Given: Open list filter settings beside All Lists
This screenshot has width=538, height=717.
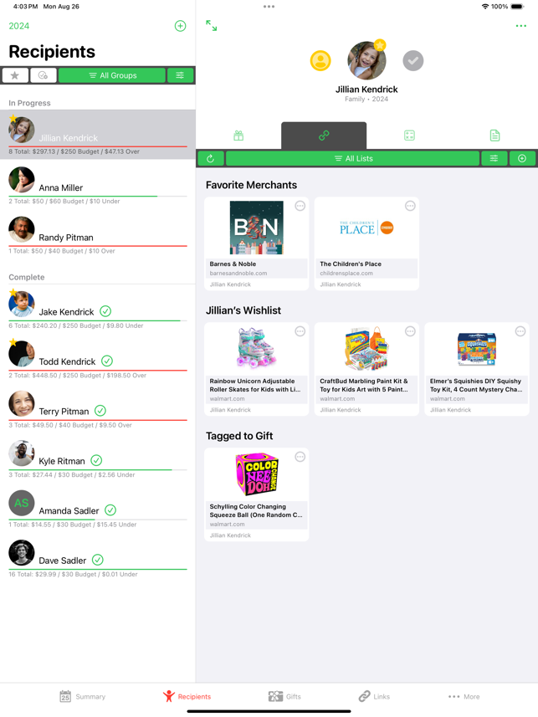Looking at the screenshot, I should pyautogui.click(x=494, y=159).
